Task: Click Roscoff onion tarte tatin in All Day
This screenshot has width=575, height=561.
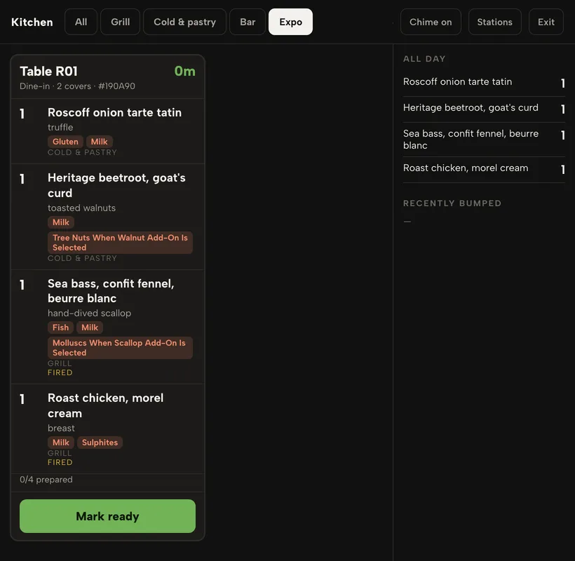Action: (x=484, y=82)
